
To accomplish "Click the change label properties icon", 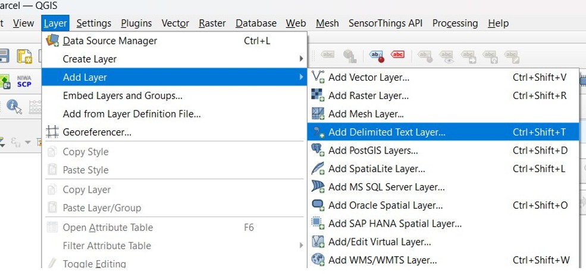I will [512, 56].
